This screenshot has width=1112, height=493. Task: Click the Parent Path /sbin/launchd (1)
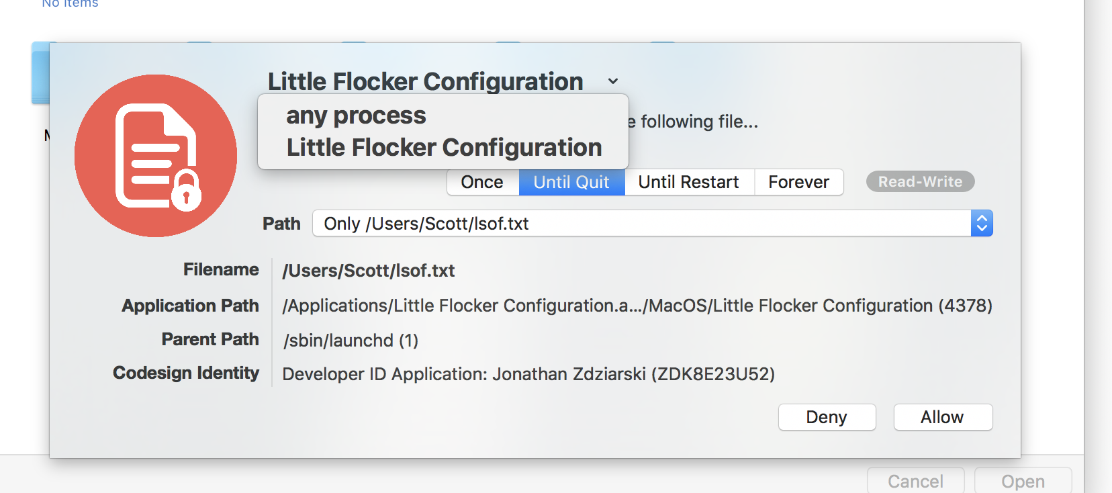click(351, 341)
